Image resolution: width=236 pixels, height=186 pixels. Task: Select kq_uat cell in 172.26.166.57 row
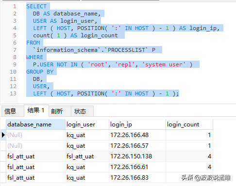[87, 146]
